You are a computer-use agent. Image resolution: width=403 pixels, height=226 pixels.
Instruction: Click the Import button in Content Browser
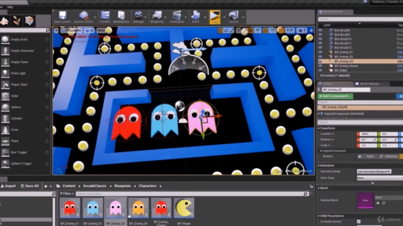(8, 186)
